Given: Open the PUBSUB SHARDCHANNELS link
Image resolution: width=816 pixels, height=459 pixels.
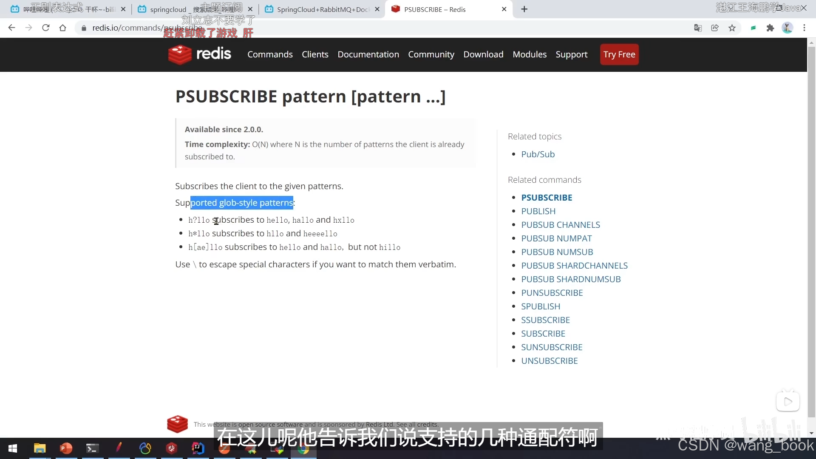Looking at the screenshot, I should click(574, 266).
